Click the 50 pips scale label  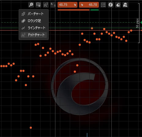point(137,23)
